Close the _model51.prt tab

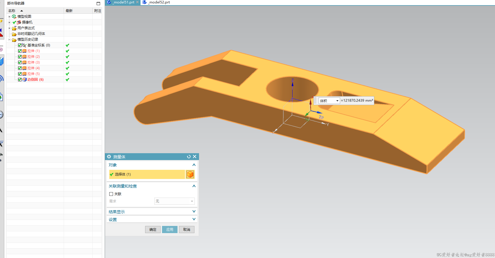pos(137,2)
